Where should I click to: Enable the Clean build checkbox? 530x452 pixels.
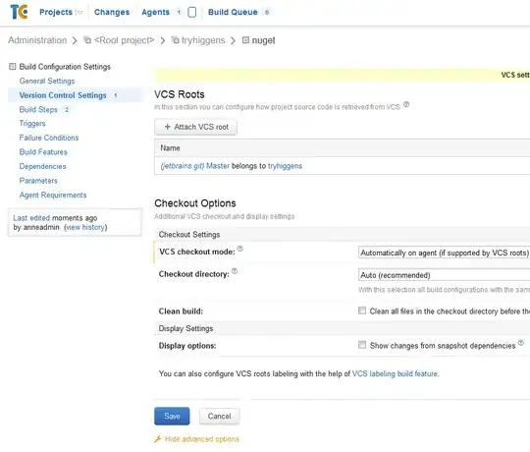click(362, 311)
